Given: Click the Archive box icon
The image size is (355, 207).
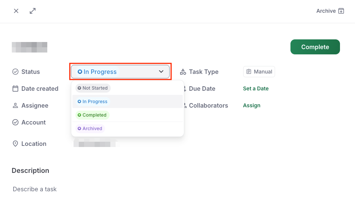Looking at the screenshot, I should 341,11.
